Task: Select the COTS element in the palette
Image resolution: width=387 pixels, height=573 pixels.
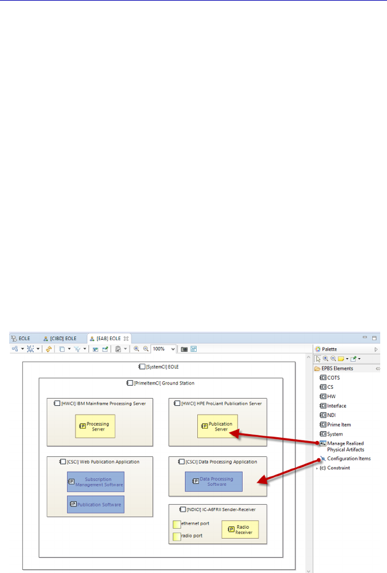Action: (x=330, y=378)
